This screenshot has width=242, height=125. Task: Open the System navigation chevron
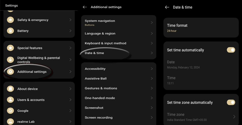(x=152, y=23)
